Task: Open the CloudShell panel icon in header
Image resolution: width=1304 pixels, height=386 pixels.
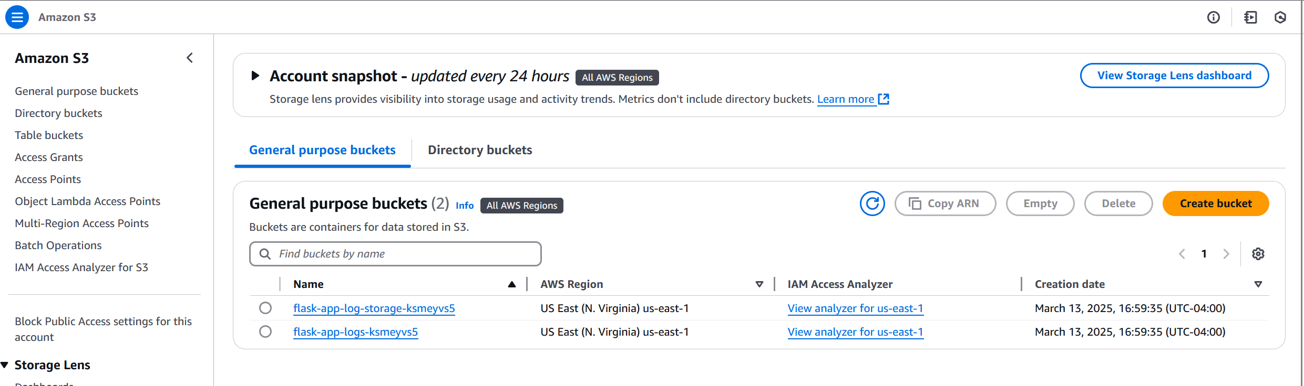Action: 1250,17
